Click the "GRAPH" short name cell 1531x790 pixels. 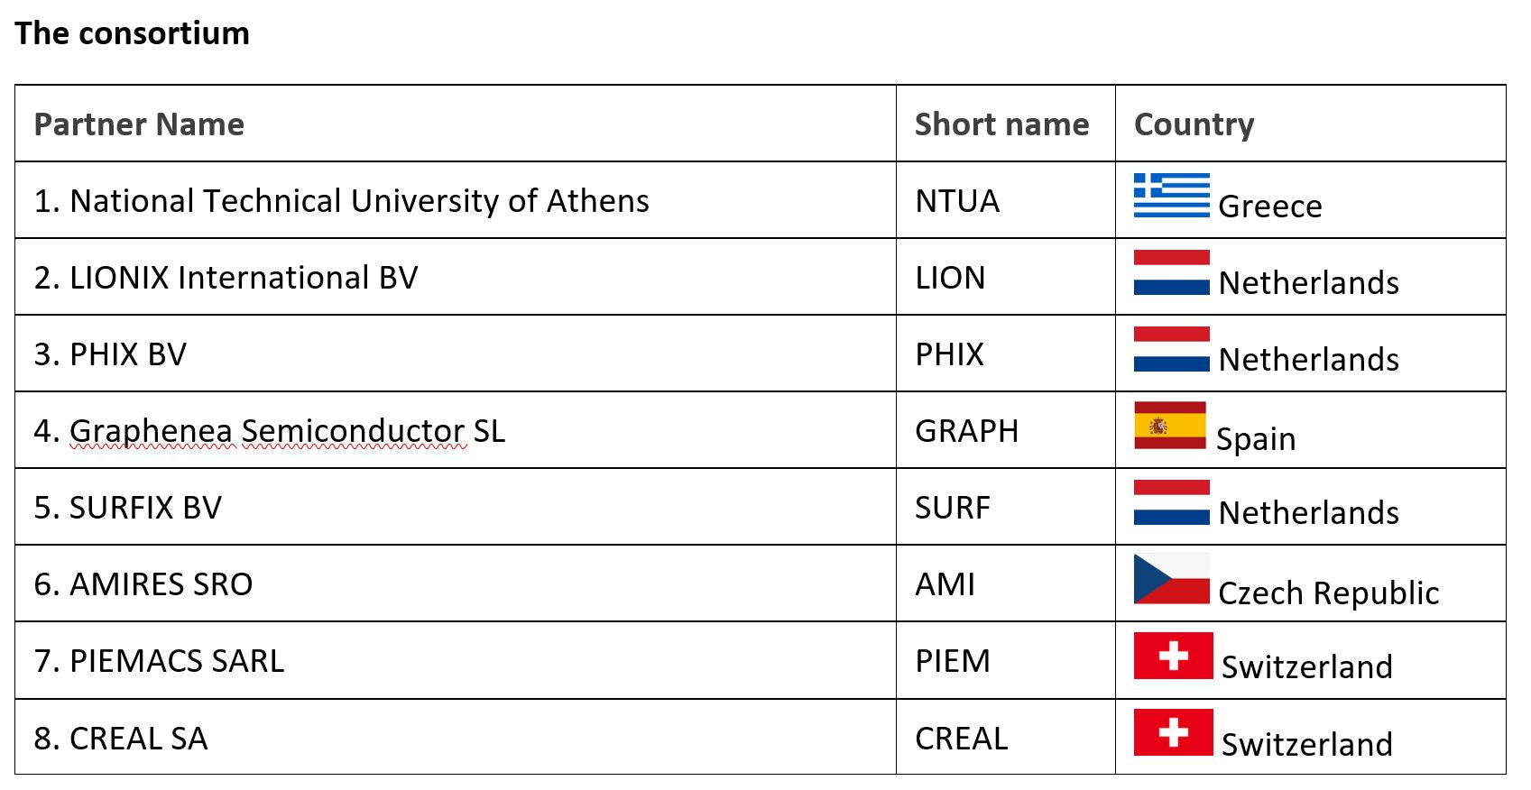pos(966,431)
